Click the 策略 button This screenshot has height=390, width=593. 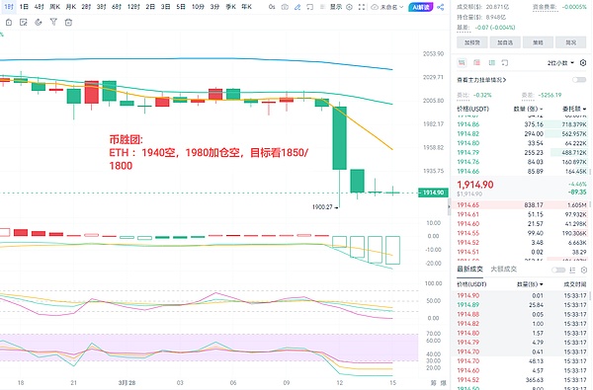538,42
